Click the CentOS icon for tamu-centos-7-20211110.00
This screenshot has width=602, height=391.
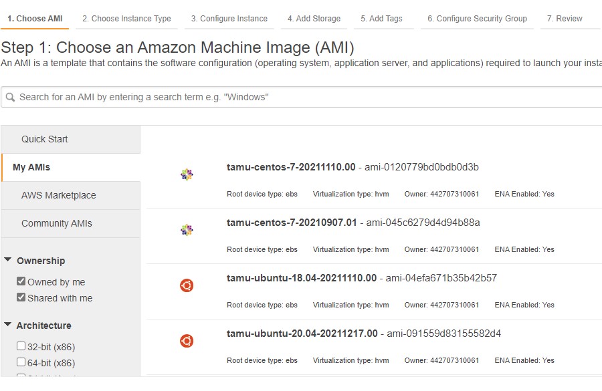(187, 175)
